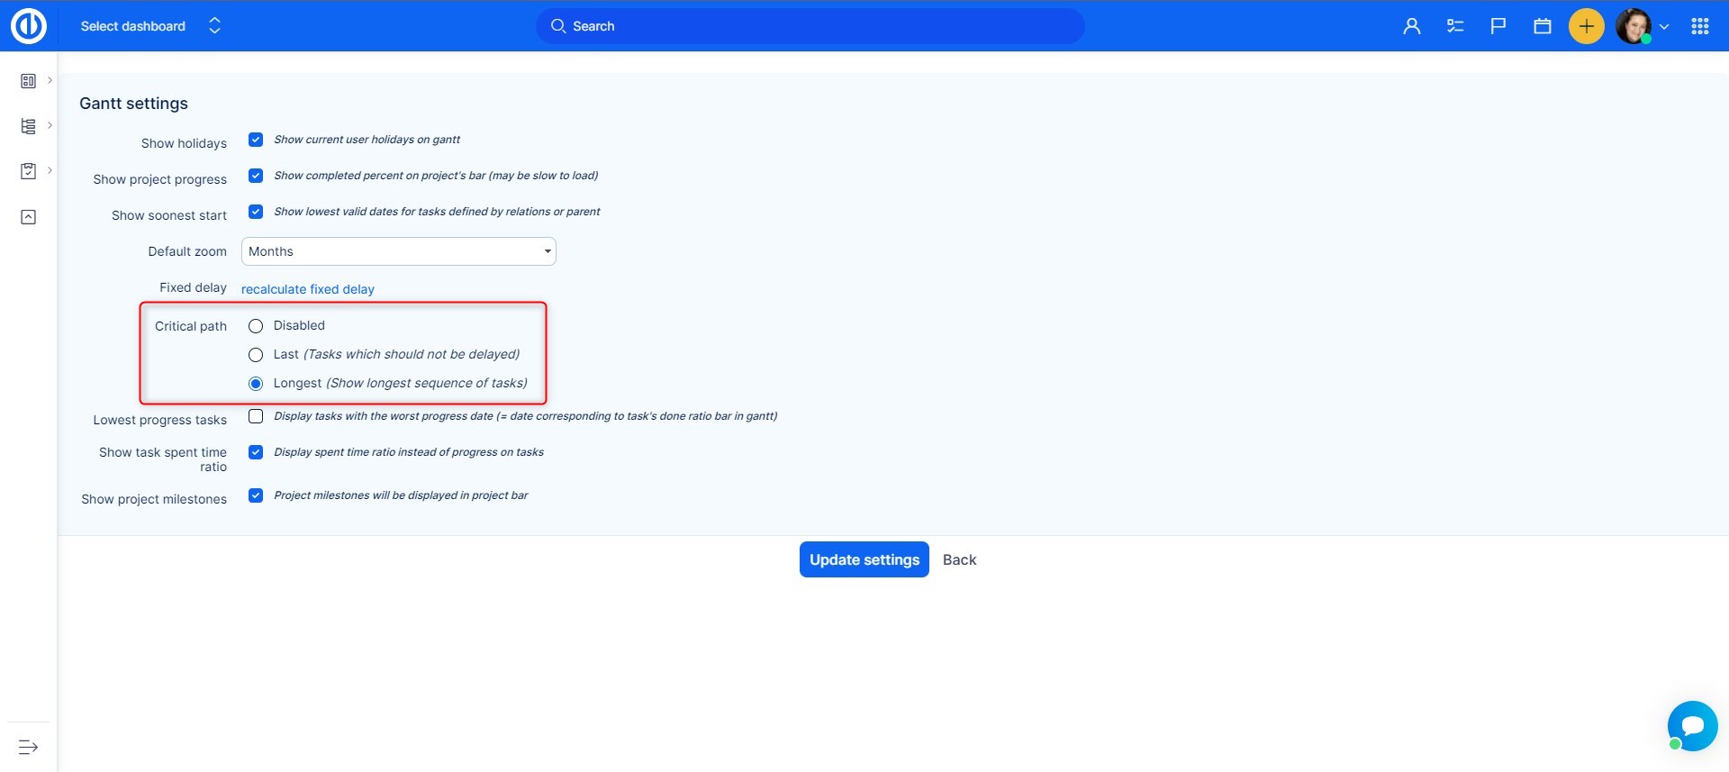The height and width of the screenshot is (772, 1729).
Task: Expand the user avatar menu arrow
Action: coord(1664,27)
